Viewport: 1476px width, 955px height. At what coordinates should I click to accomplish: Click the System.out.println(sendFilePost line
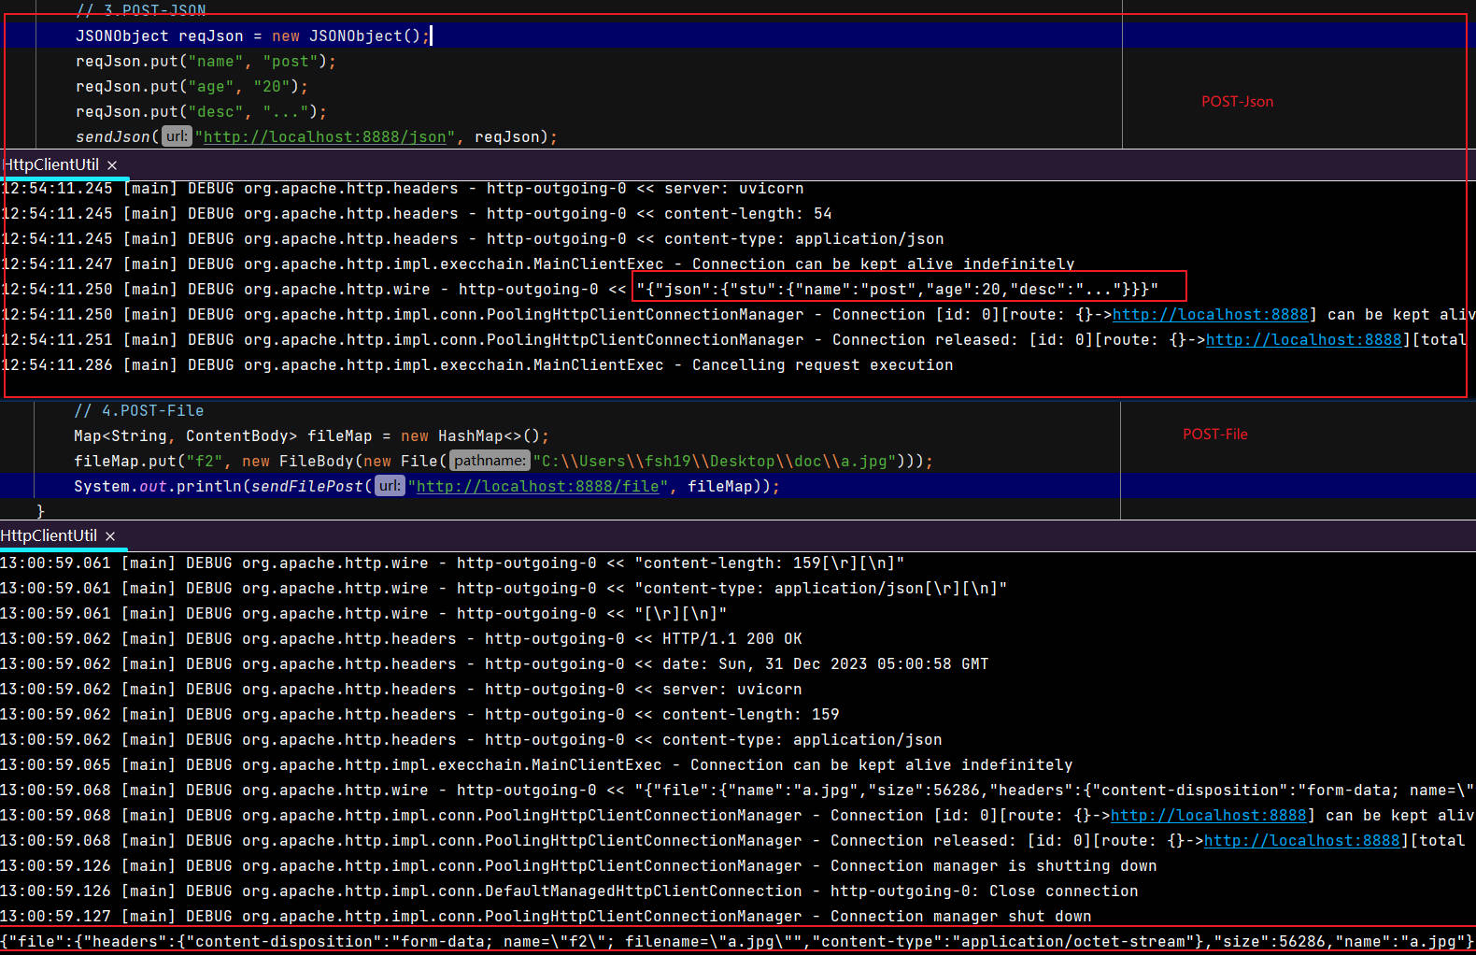(x=426, y=486)
